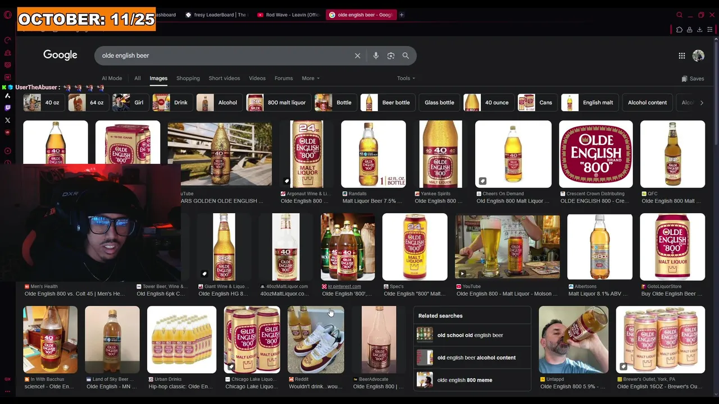Open GX Control speedometer in sidebar
The image size is (719, 404).
(8, 40)
